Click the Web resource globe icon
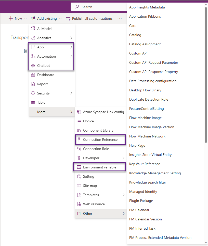This screenshot has height=246, width=208. [79, 204]
